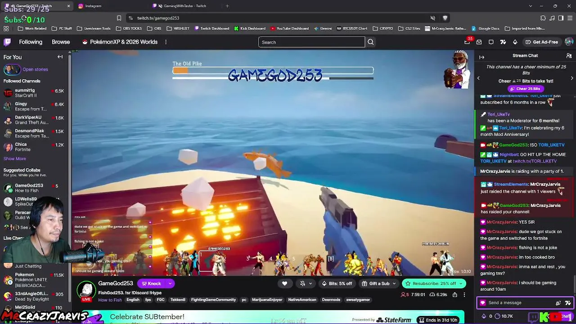Open Brave extensions puzzle icon
The image size is (576, 324).
click(543, 18)
